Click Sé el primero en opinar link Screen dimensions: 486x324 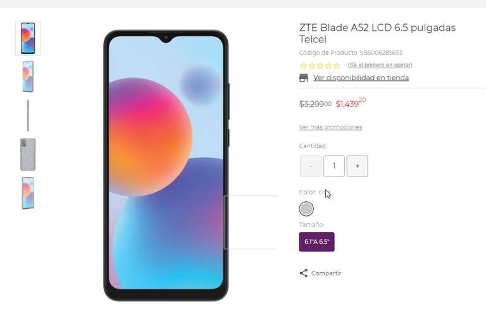click(x=380, y=65)
